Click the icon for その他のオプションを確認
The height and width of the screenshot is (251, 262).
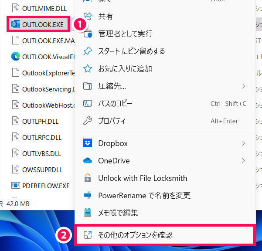pyautogui.click(x=88, y=235)
